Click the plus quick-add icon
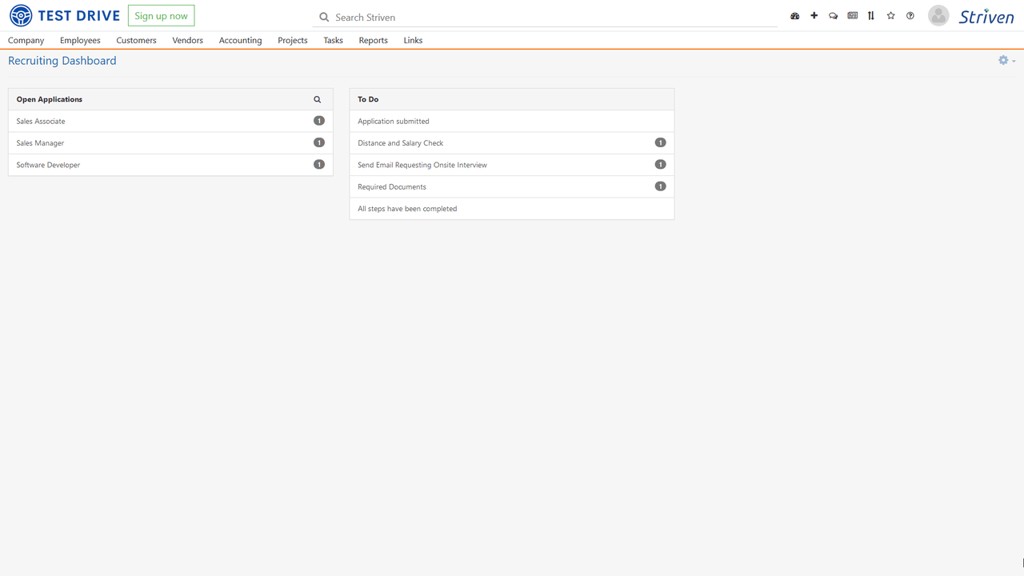 [814, 16]
